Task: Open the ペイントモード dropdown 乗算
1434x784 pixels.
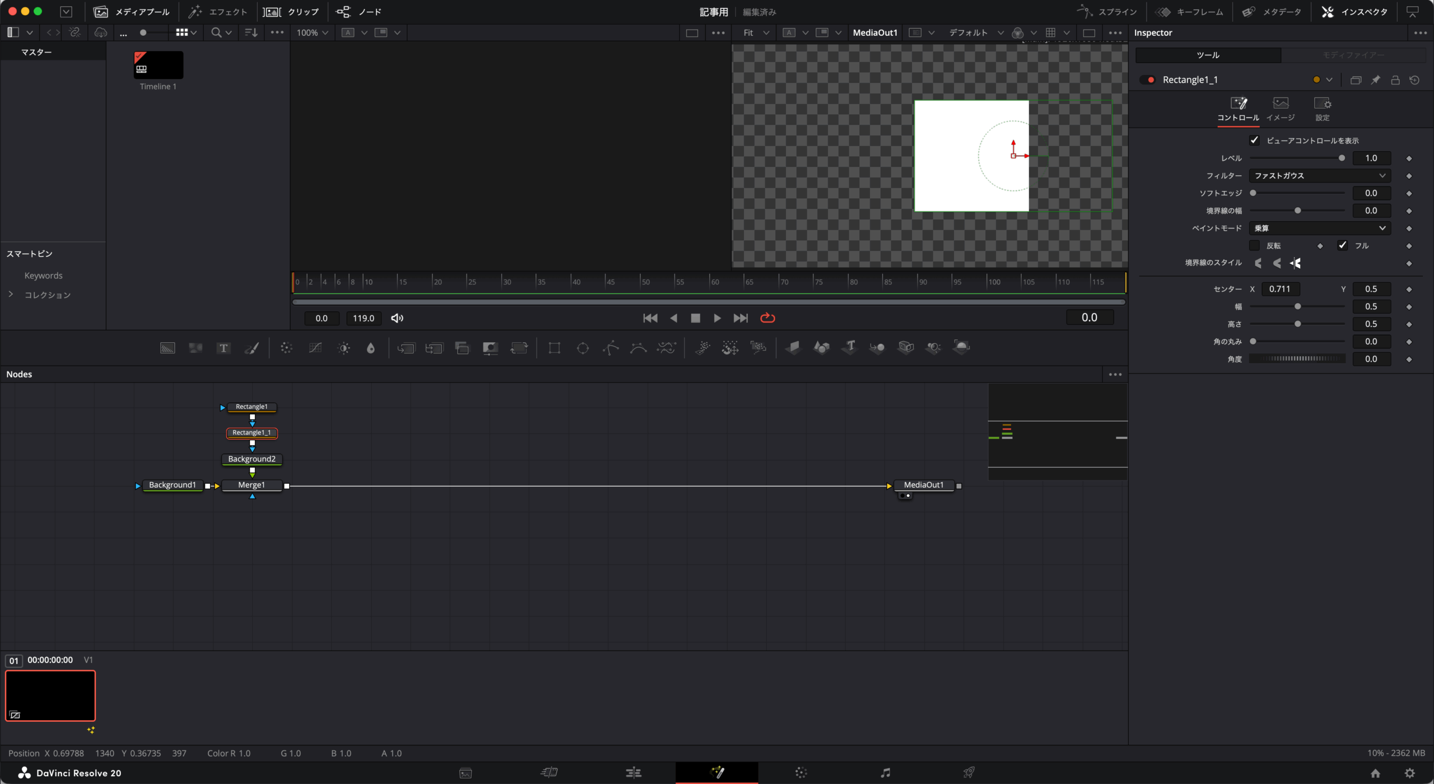Action: pos(1319,228)
